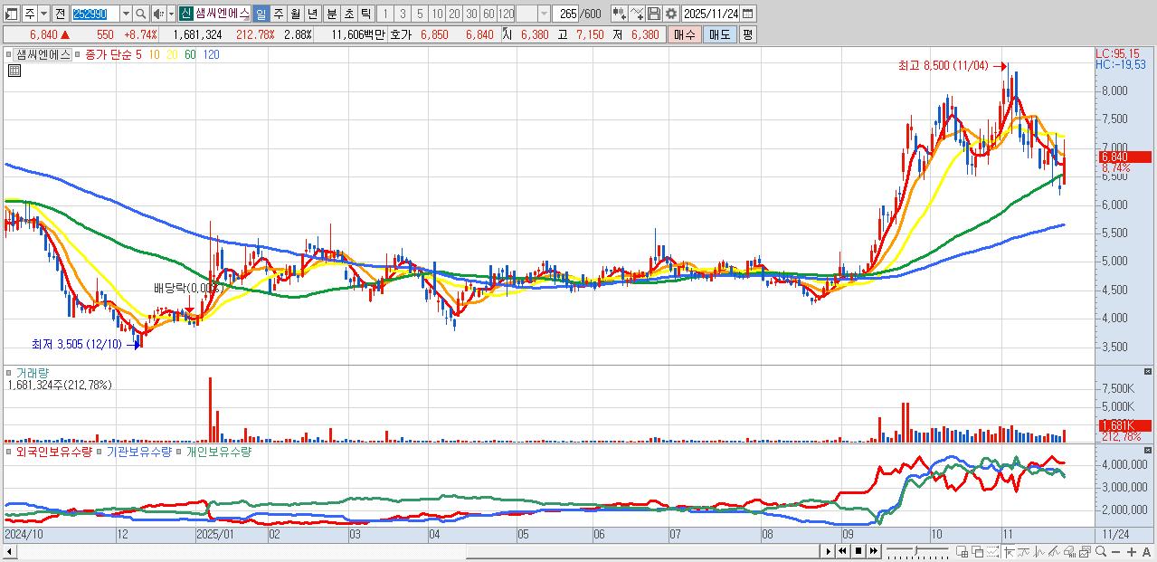1157x562 pixels.
Task: Expand the dropdown arrow beside speaker icon
Action: 171,14
